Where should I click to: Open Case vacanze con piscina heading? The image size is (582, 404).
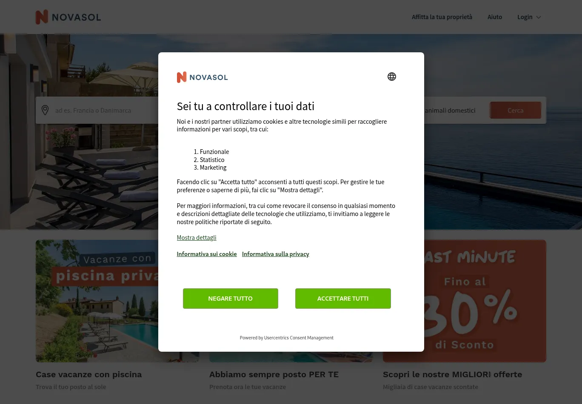pyautogui.click(x=89, y=375)
